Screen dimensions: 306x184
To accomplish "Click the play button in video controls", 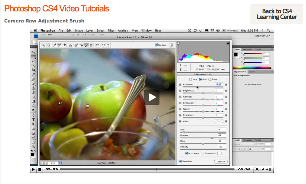I will tap(33, 170).
